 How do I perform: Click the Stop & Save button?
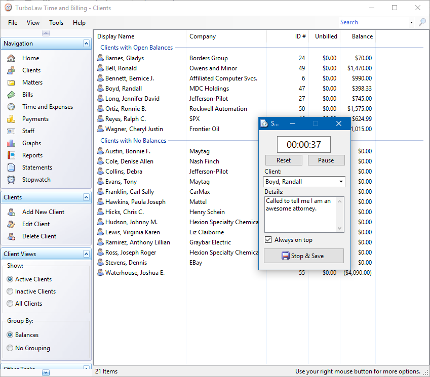(x=304, y=256)
